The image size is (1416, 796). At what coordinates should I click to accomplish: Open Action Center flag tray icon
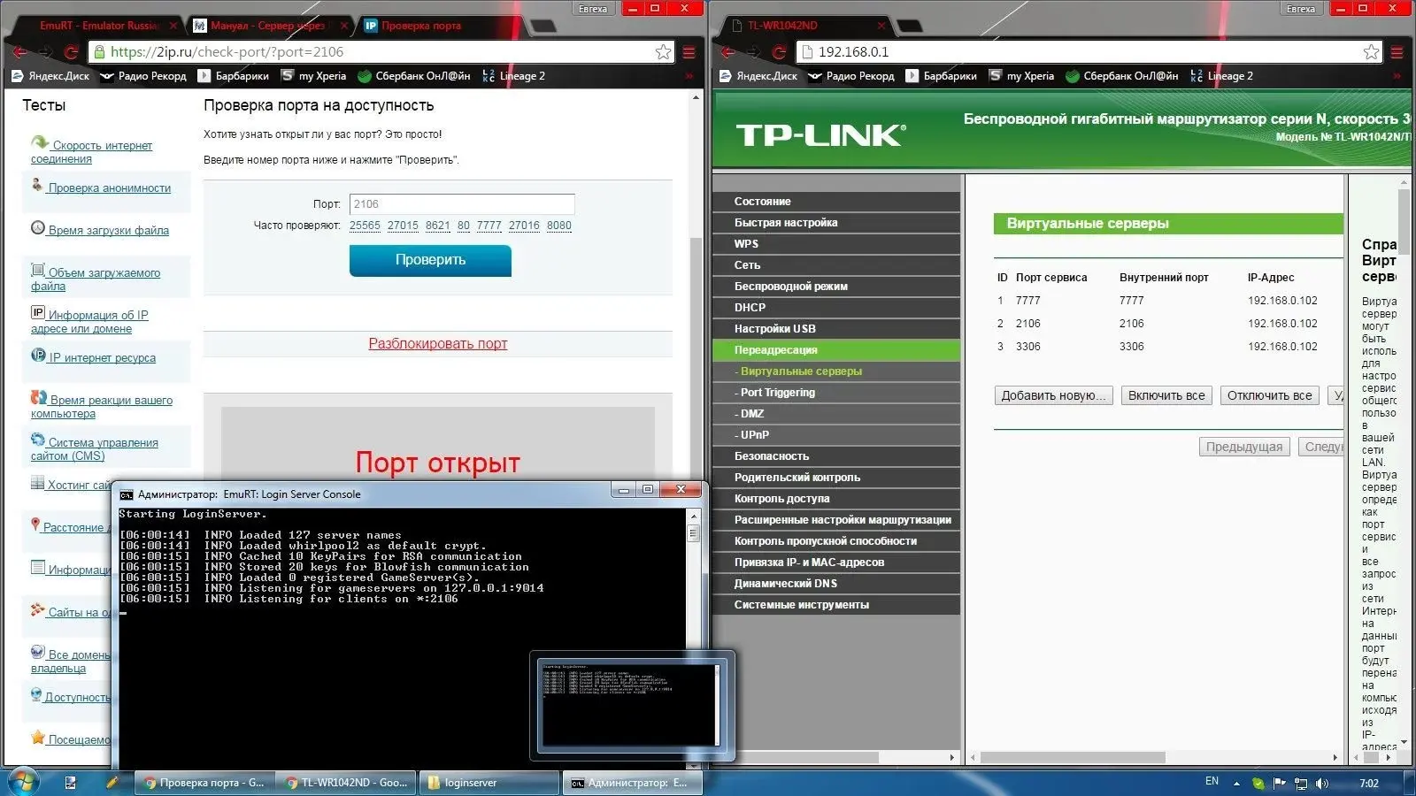[1279, 783]
